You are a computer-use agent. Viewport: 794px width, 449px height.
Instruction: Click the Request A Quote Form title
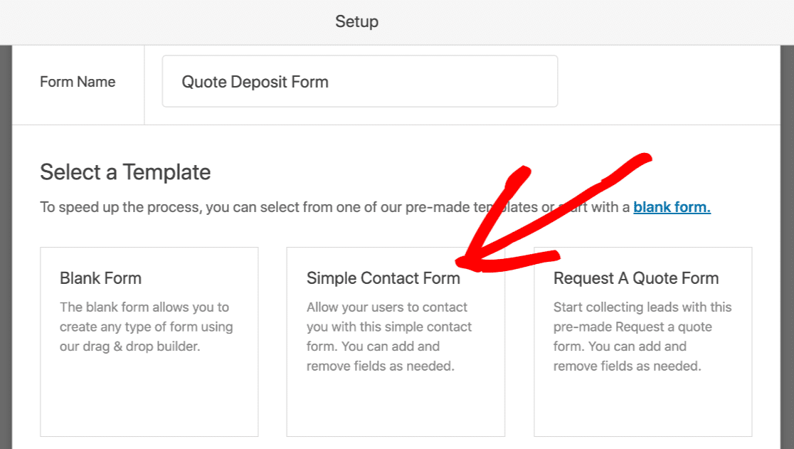coord(636,278)
